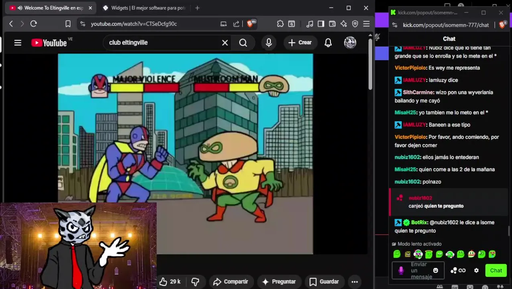Screen dimensions: 512x289
Task: Mute the audio icon on Eltingville tab
Action: pyautogui.click(x=20, y=8)
